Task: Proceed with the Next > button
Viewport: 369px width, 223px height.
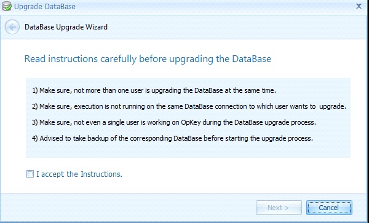Action: [279, 208]
